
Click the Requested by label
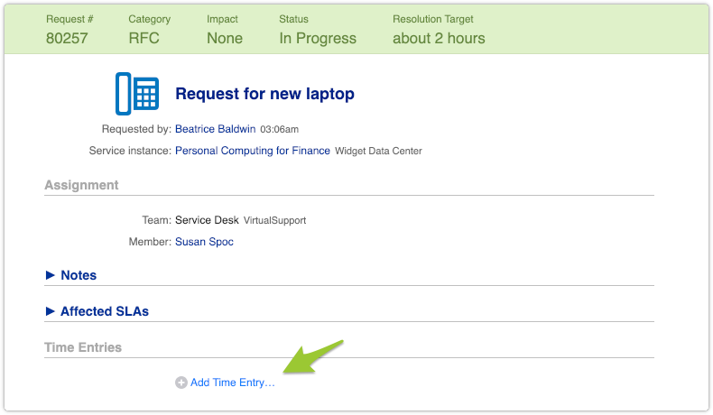pyautogui.click(x=136, y=129)
